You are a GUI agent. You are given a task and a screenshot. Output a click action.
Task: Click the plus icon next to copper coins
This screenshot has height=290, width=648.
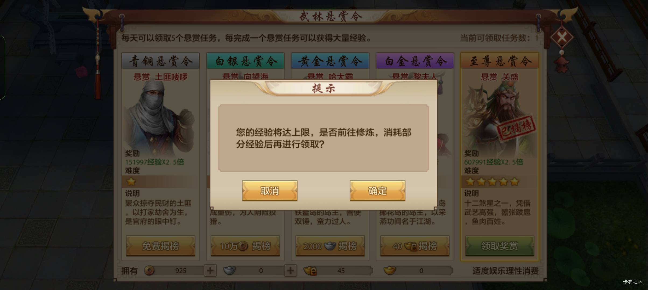[x=210, y=270]
